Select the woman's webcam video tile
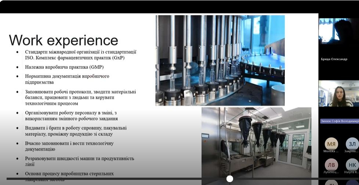359x185 pixels. [x=338, y=94]
